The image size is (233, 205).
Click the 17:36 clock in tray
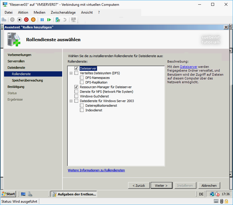pyautogui.click(x=225, y=194)
